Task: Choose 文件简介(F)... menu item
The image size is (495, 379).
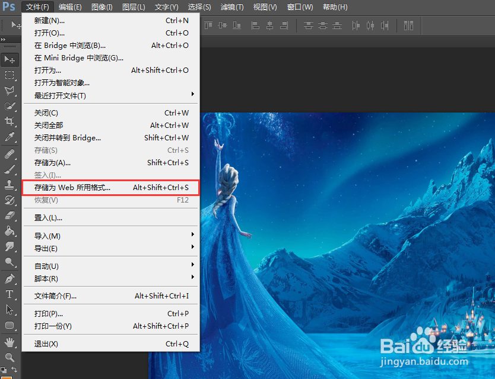Action: (x=110, y=296)
